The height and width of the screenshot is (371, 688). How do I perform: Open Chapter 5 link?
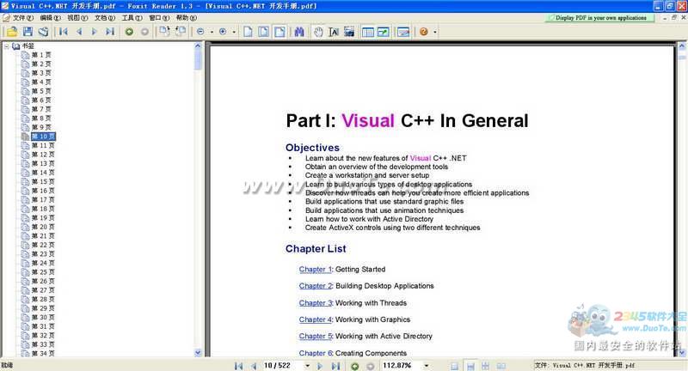click(316, 337)
